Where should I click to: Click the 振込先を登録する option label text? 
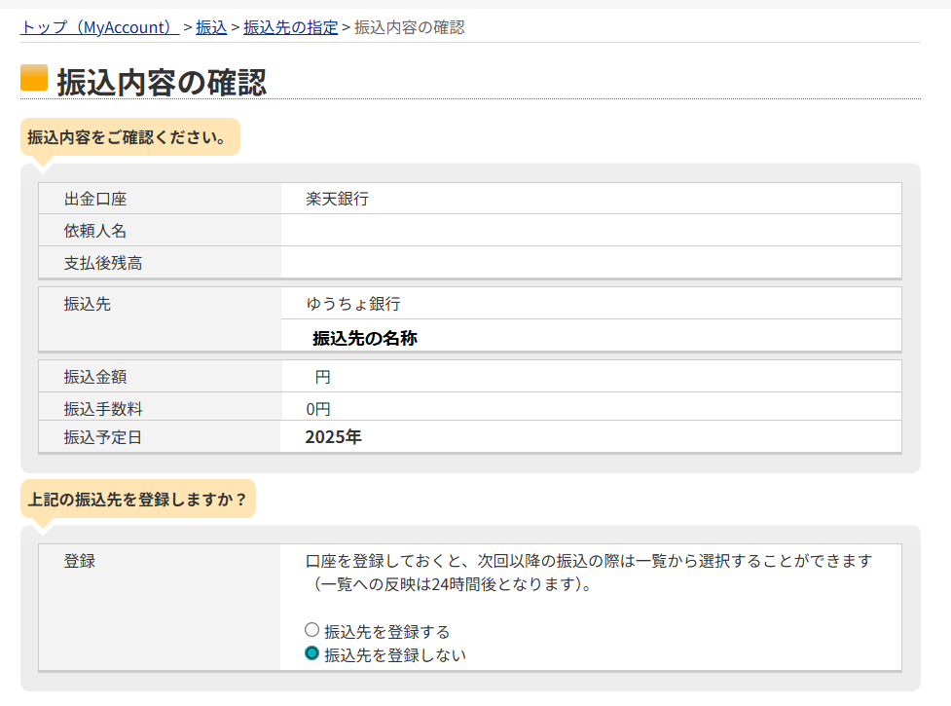[386, 632]
